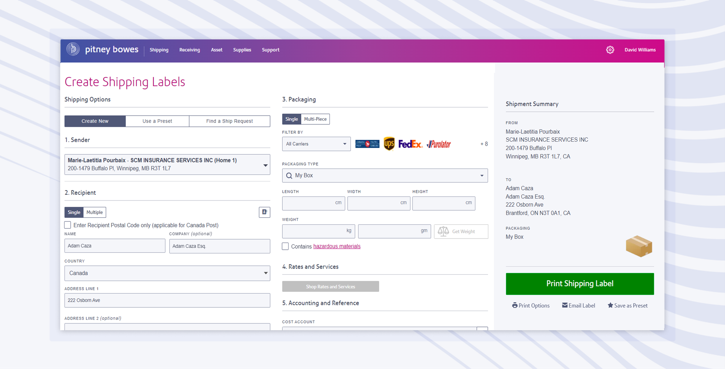Click the Weight kg field
Screen dimensions: 725x369
pyautogui.click(x=319, y=231)
